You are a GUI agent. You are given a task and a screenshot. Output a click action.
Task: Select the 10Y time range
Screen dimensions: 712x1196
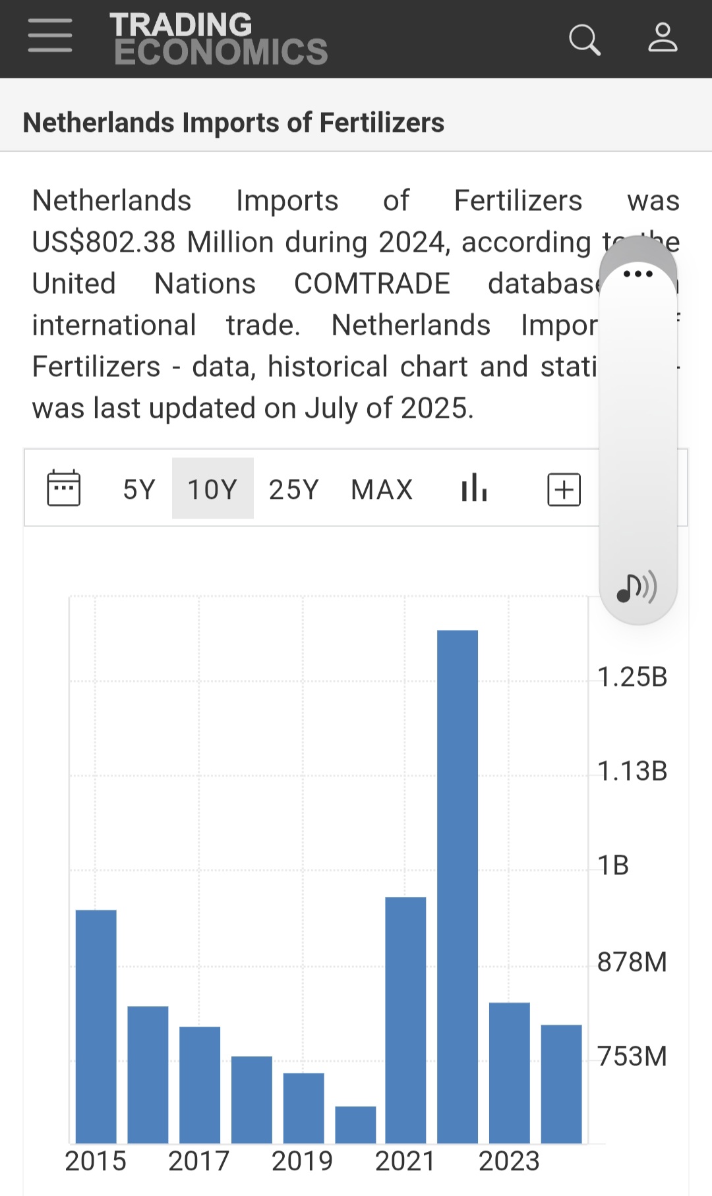[212, 489]
